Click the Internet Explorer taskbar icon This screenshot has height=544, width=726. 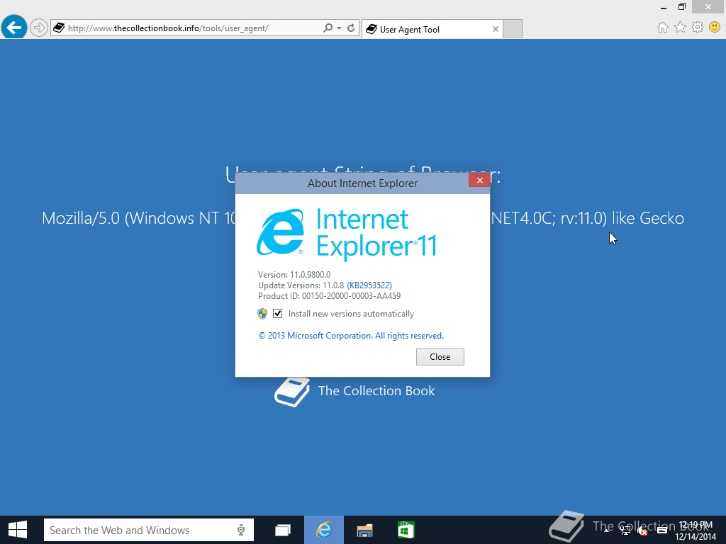click(323, 530)
